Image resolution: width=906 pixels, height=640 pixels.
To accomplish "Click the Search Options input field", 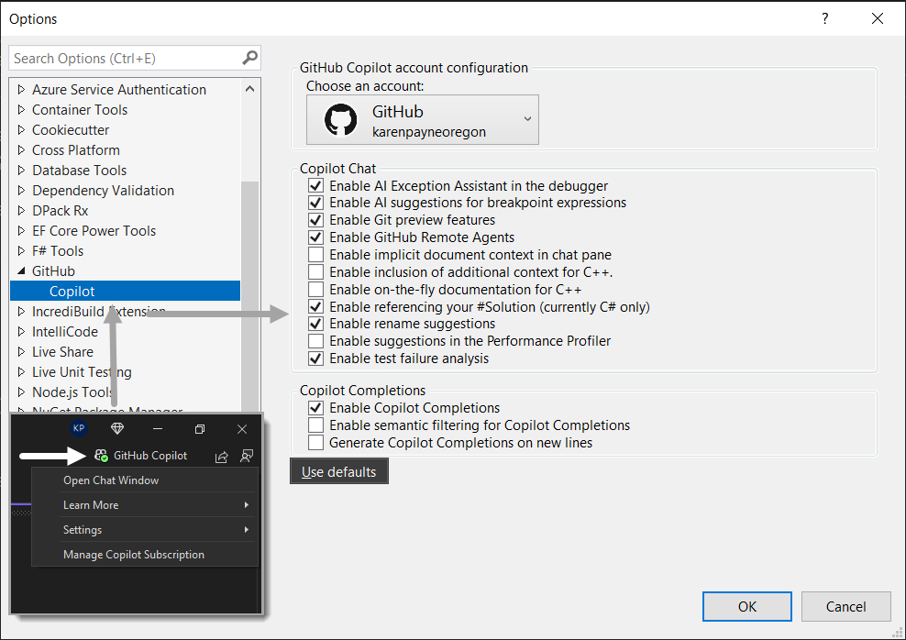I will 127,59.
